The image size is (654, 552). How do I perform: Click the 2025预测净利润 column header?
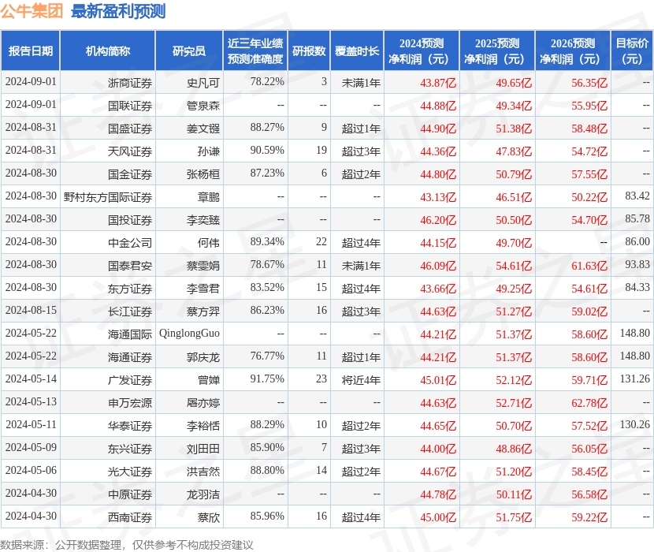tap(496, 51)
